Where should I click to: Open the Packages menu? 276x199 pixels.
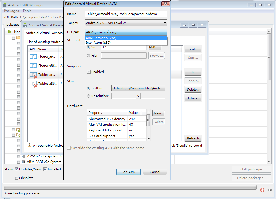(x=11, y=11)
